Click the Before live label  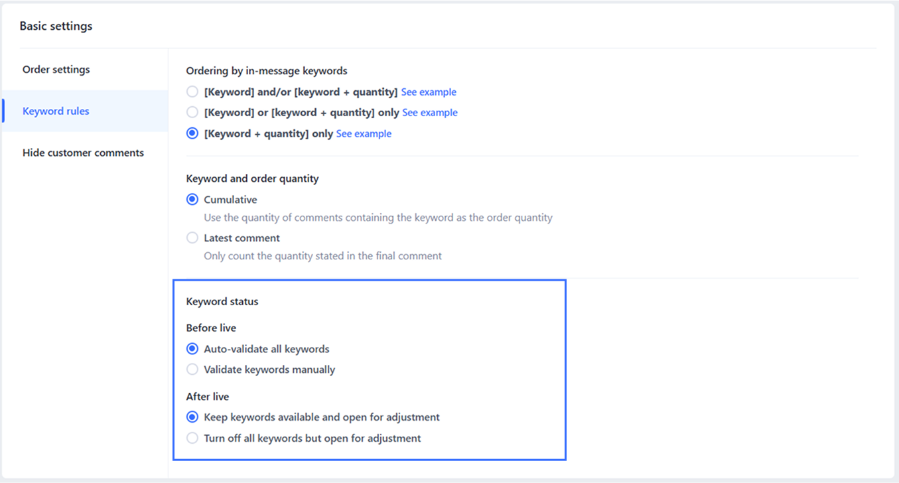coord(211,328)
